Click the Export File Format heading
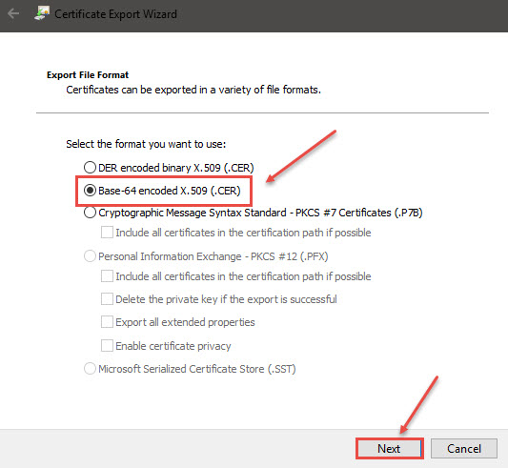 [88, 75]
